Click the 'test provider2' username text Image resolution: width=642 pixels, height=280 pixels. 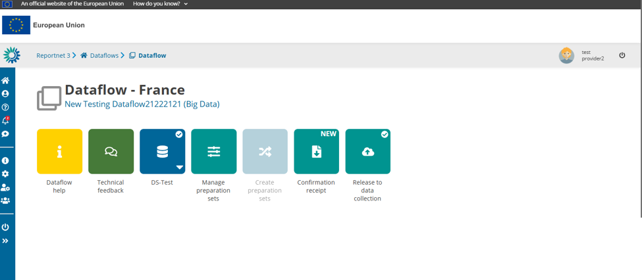click(x=593, y=56)
